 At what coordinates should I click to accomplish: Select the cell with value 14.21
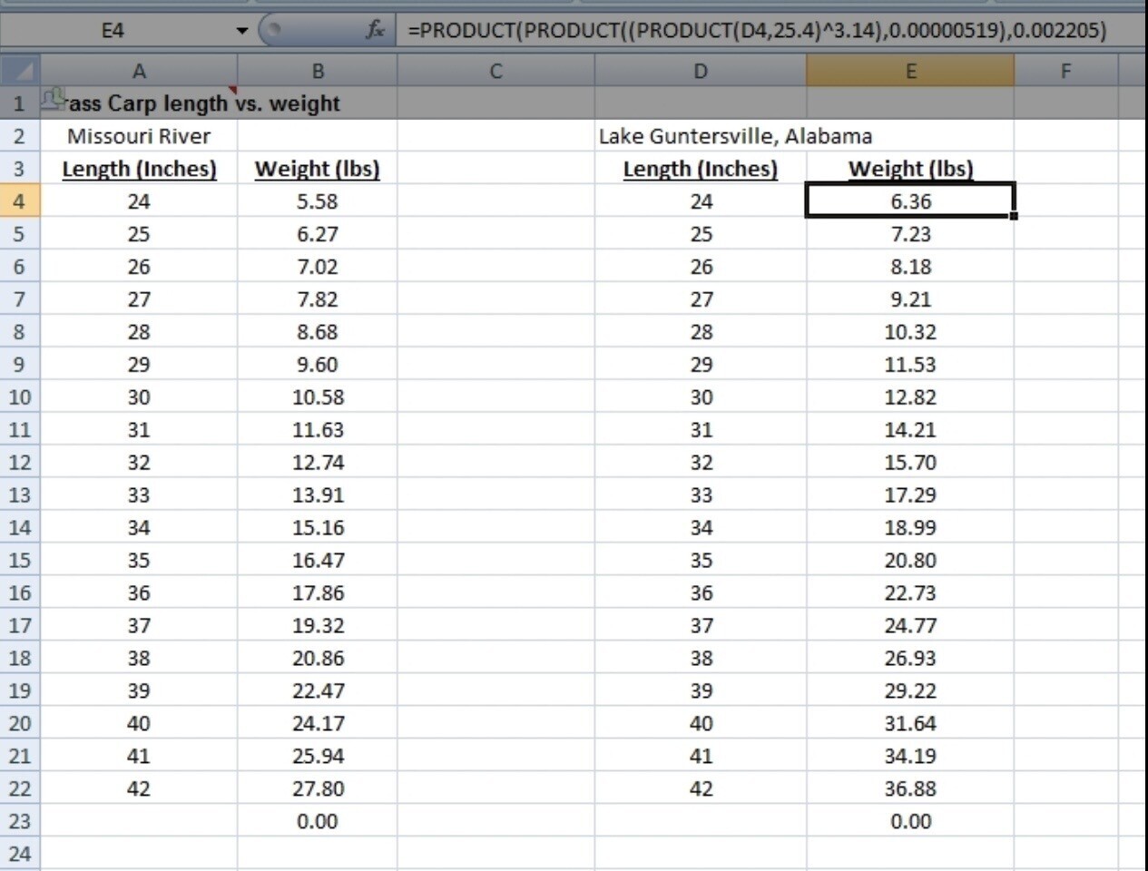tap(910, 430)
